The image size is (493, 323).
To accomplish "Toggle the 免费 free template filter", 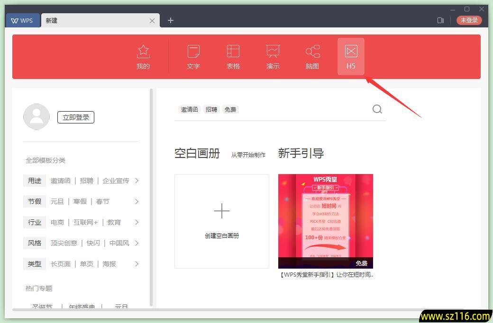I will (x=230, y=109).
